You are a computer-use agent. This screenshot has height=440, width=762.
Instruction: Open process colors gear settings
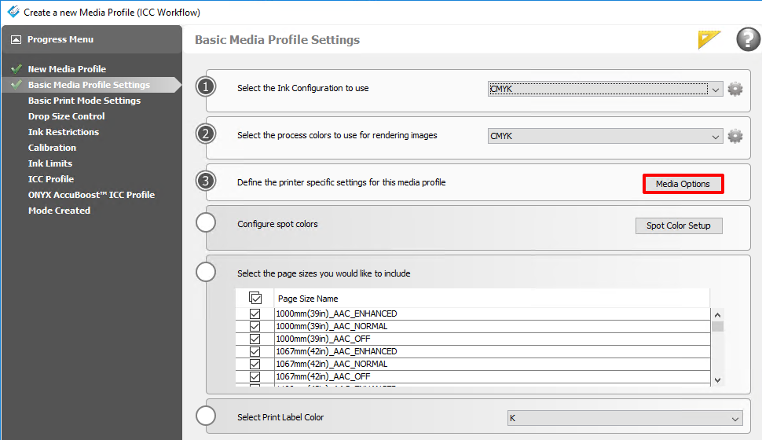(x=735, y=136)
